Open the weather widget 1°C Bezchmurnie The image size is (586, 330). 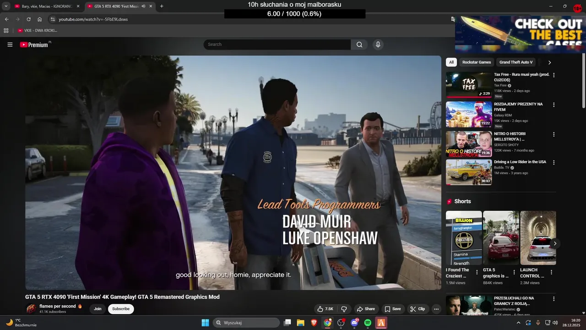pyautogui.click(x=21, y=323)
